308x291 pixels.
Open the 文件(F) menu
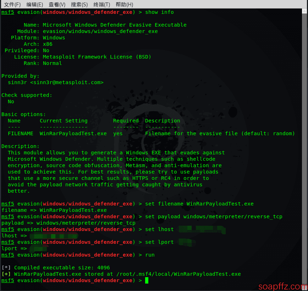pyautogui.click(x=12, y=4)
